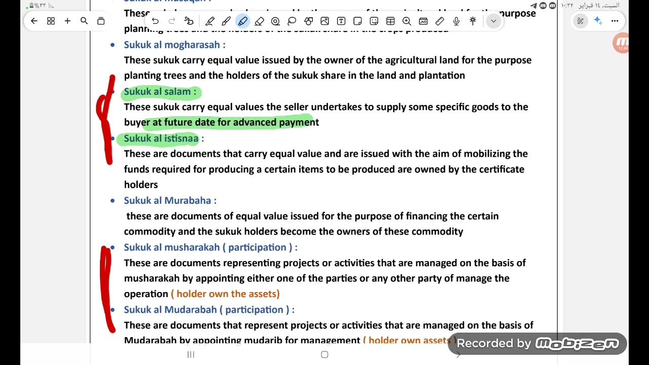Toggle finger drawing hand icon
Image resolution: width=649 pixels, height=365 pixels.
(x=189, y=21)
